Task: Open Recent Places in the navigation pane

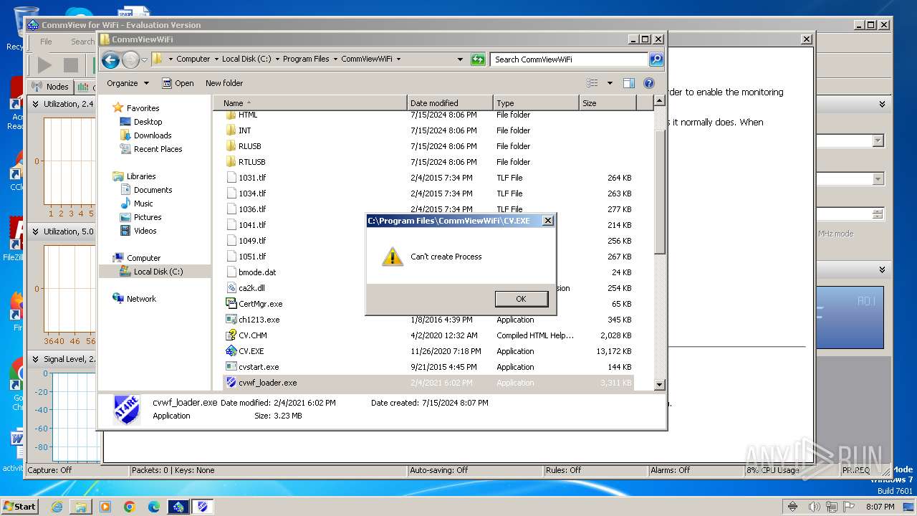Action: pyautogui.click(x=158, y=149)
